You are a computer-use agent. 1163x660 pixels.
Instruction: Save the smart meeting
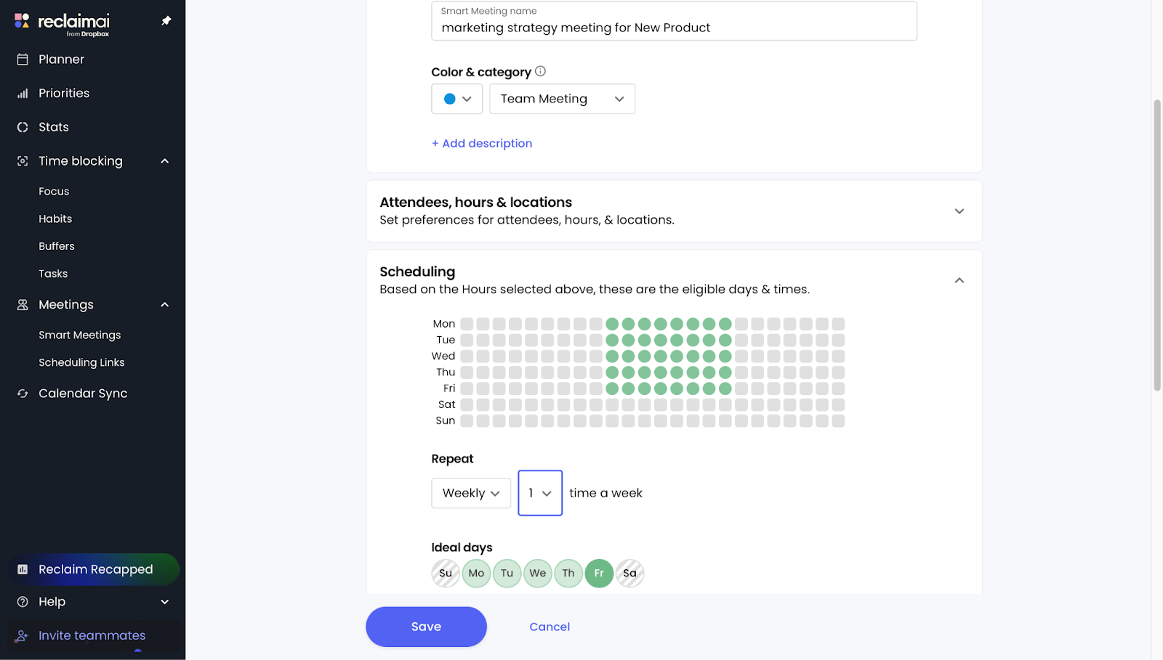(426, 627)
